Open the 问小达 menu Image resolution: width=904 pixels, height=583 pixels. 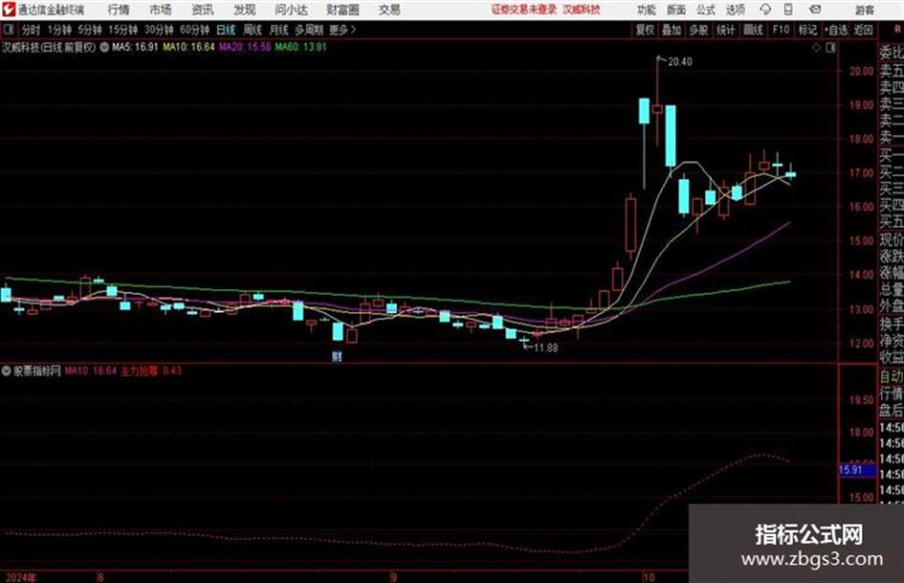pos(291,10)
